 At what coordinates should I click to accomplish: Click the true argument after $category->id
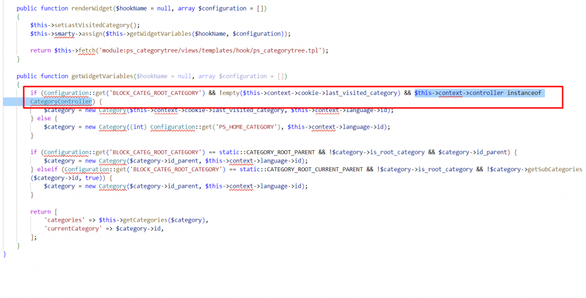click(x=92, y=178)
